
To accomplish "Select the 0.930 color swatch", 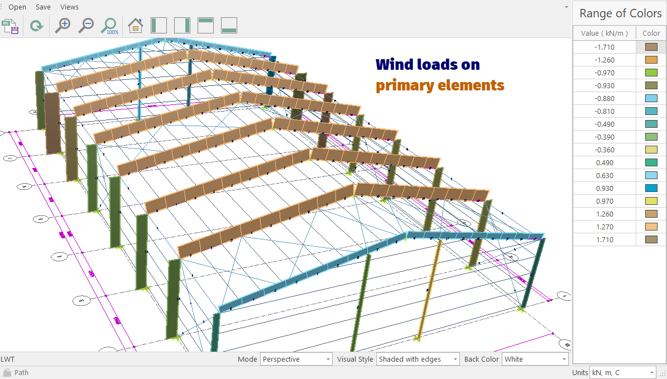I will [x=651, y=189].
